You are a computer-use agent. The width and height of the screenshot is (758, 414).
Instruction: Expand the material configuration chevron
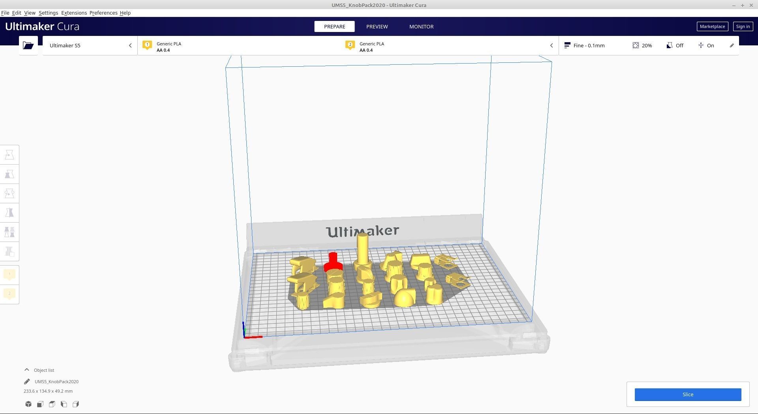(x=552, y=45)
